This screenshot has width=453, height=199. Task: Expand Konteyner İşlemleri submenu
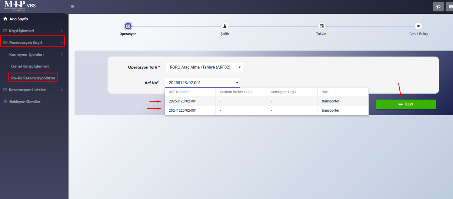(x=36, y=54)
